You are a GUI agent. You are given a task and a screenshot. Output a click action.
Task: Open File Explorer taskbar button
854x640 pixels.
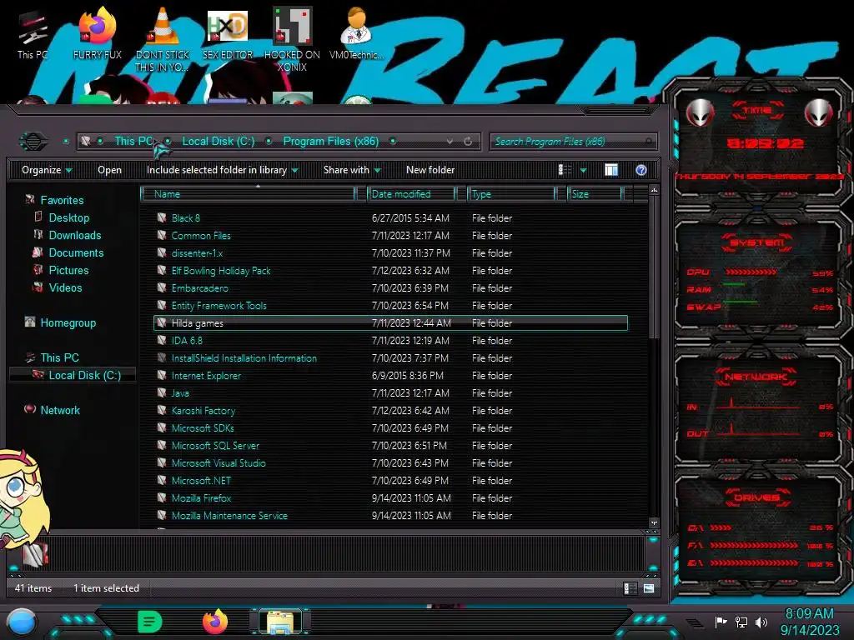280,622
